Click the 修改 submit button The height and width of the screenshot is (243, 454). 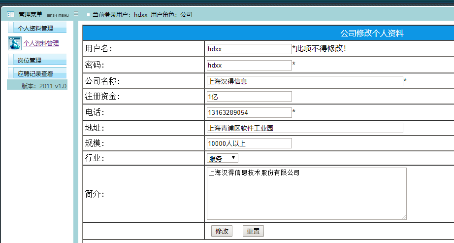pos(222,231)
